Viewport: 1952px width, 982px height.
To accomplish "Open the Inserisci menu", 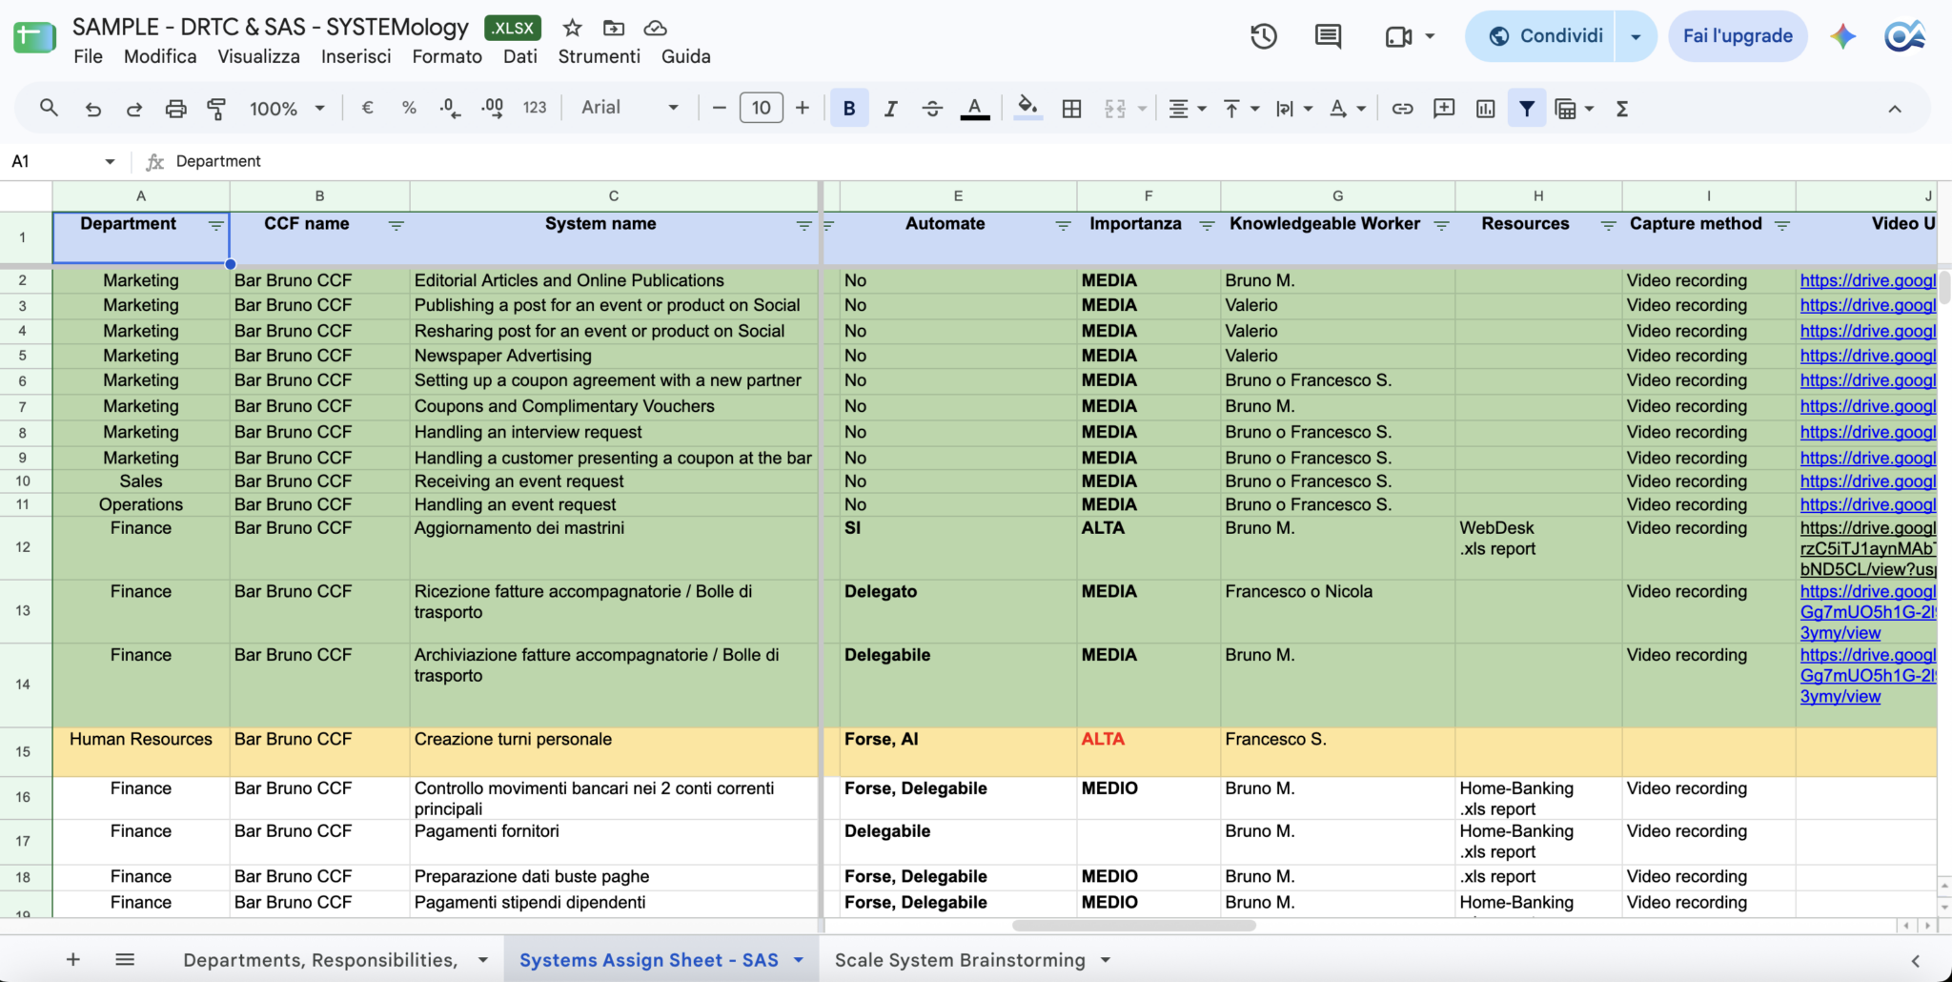I will tap(356, 56).
